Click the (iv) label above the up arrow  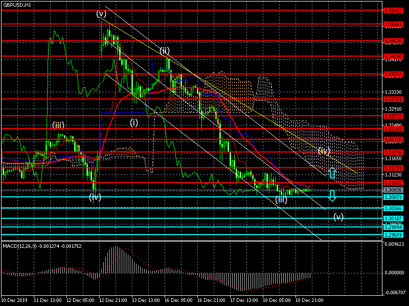point(324,151)
